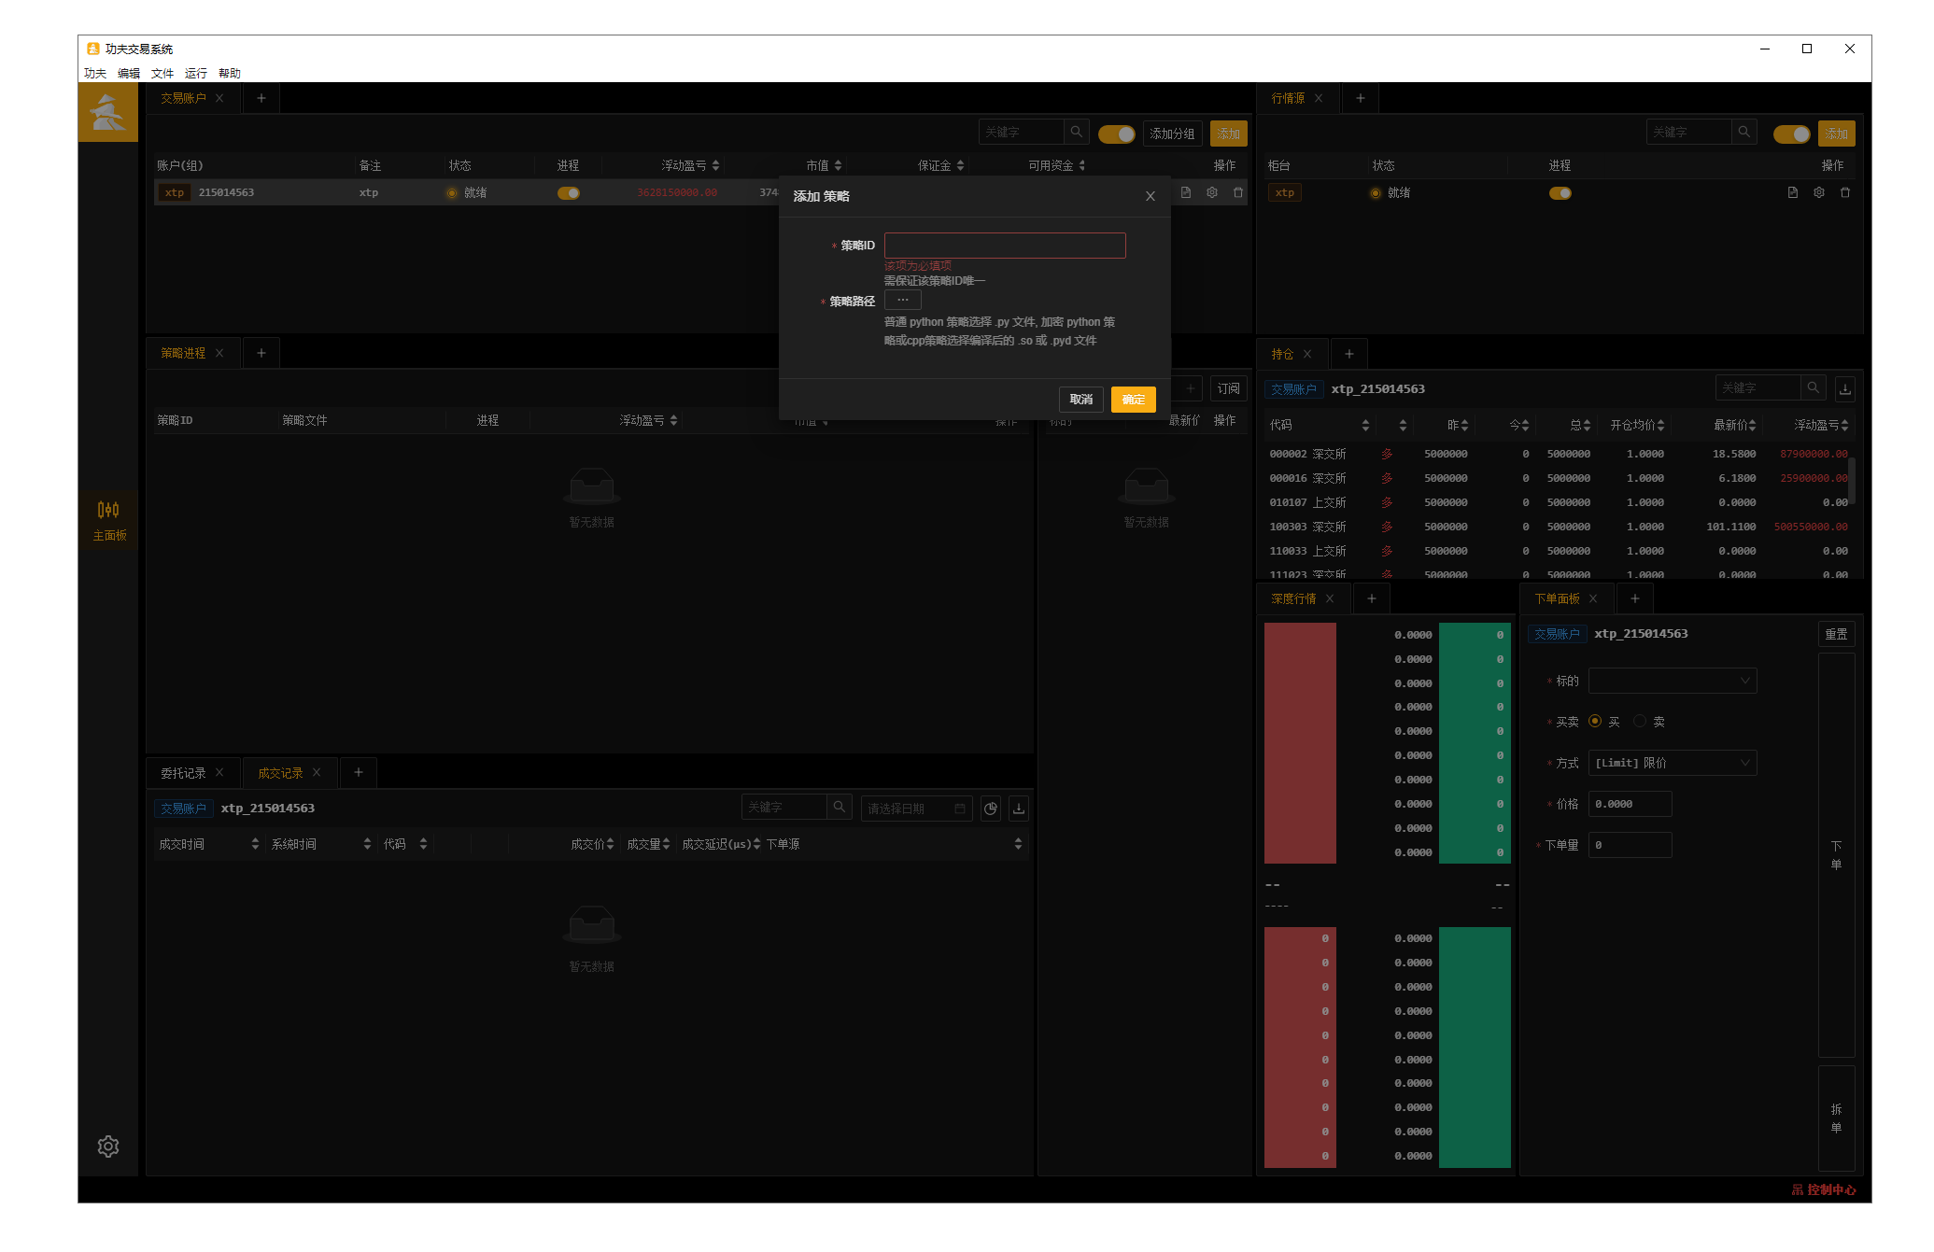This screenshot has height=1252, width=1934.
Task: Click the search icon in market source panel
Action: click(x=1743, y=133)
